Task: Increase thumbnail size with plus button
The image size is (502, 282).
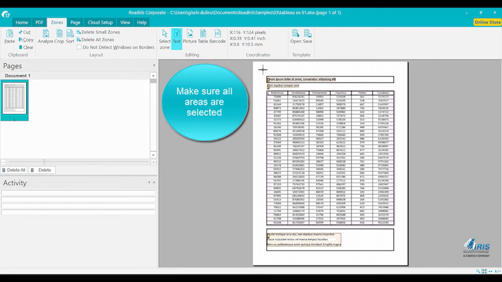Action: (153, 162)
